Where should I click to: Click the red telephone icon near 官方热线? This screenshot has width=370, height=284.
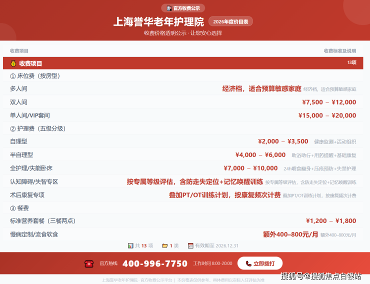click(x=89, y=263)
